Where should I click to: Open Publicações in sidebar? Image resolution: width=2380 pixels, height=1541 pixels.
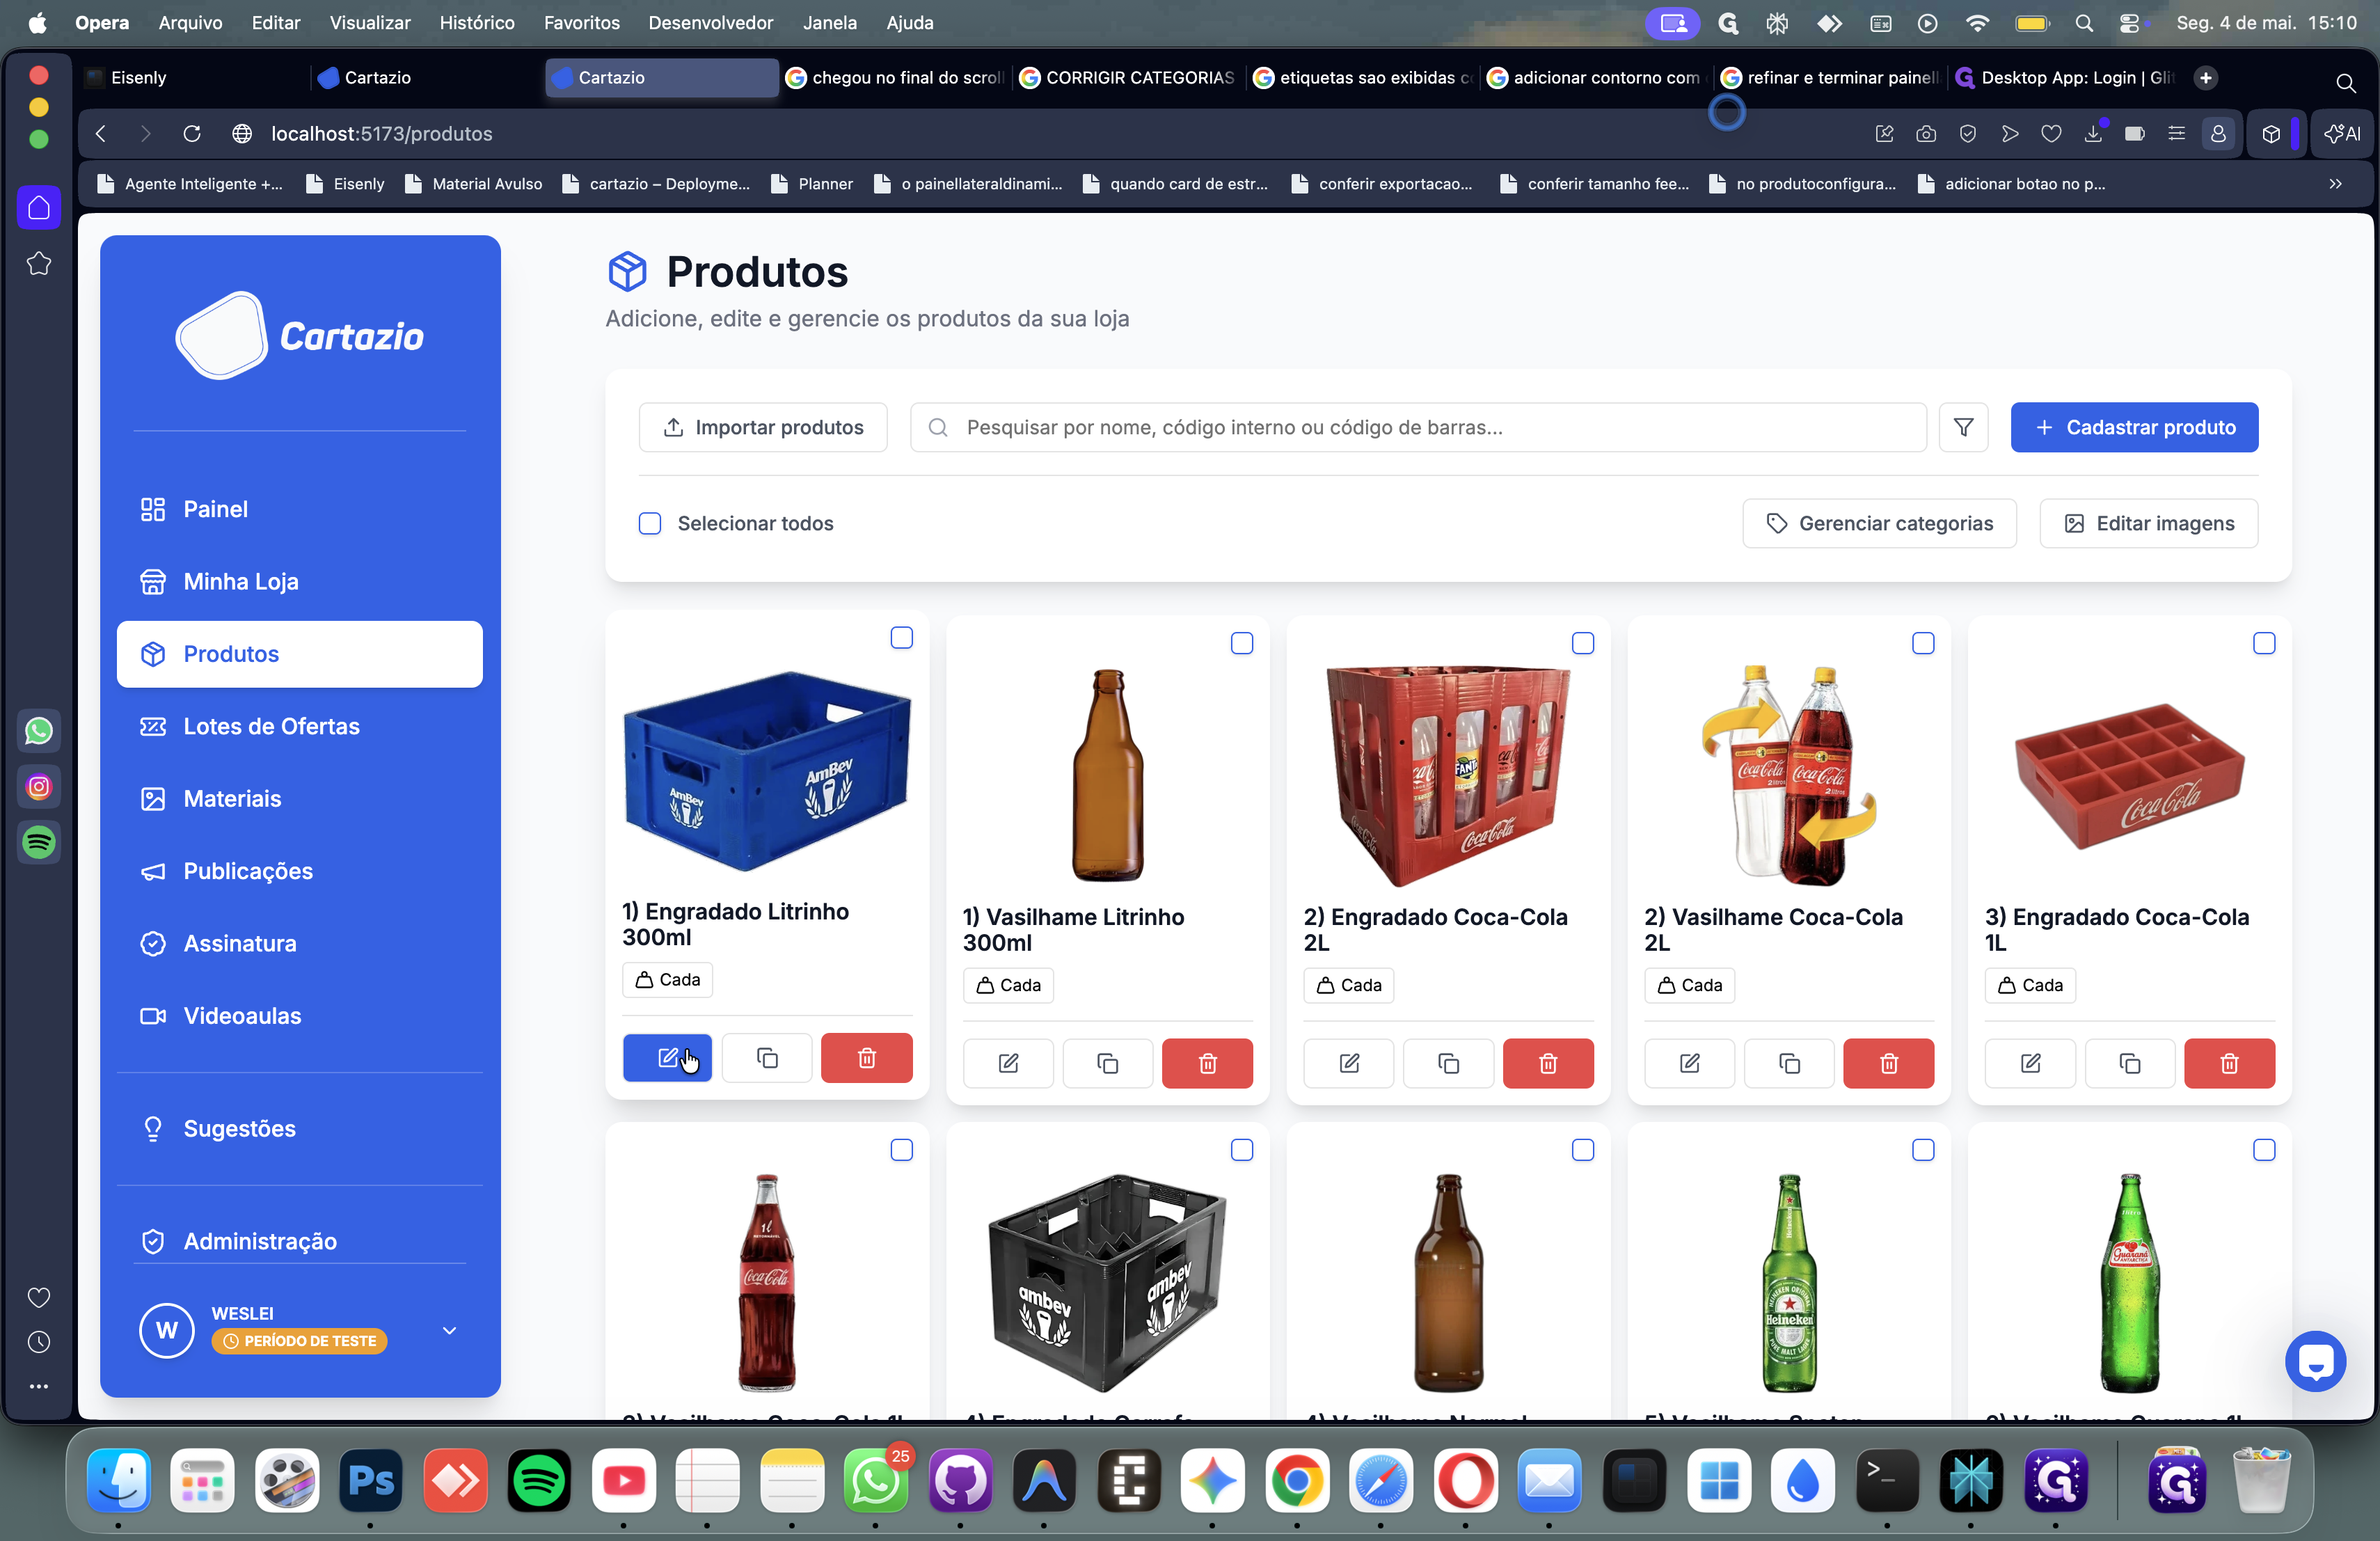point(300,871)
